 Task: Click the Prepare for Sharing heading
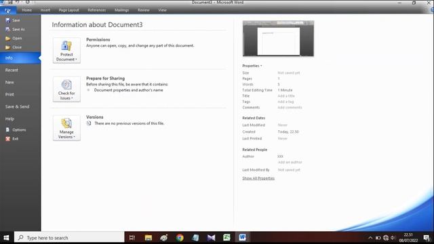coord(106,79)
